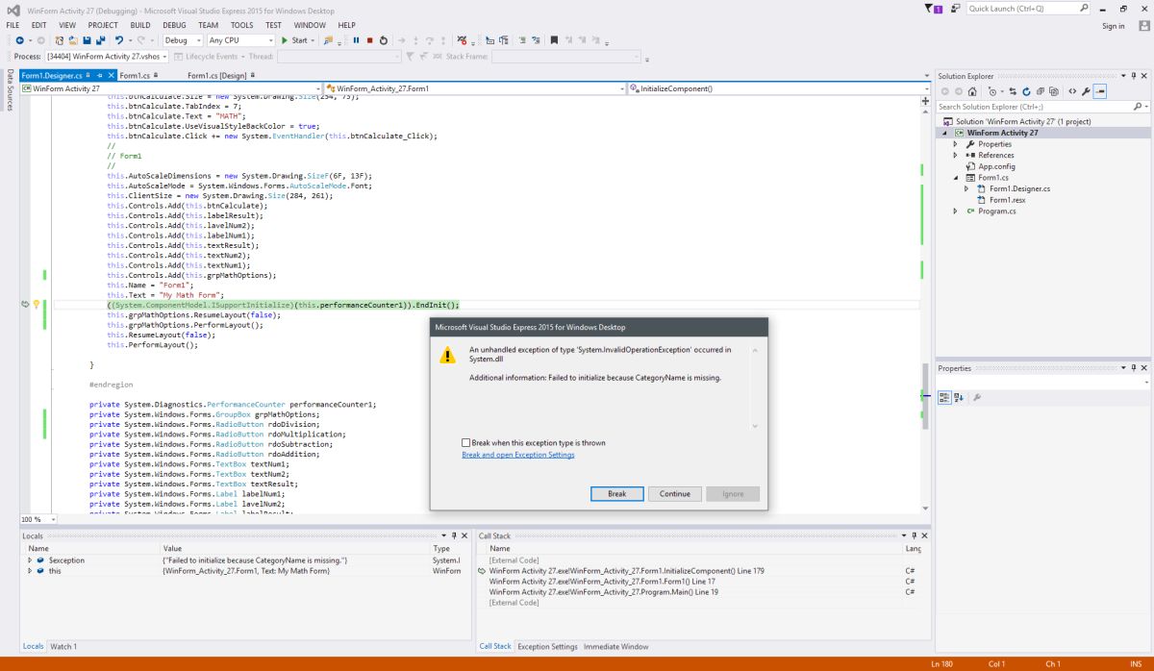Pin the Solution Explorer panel
The height and width of the screenshot is (671, 1154).
click(x=1132, y=76)
